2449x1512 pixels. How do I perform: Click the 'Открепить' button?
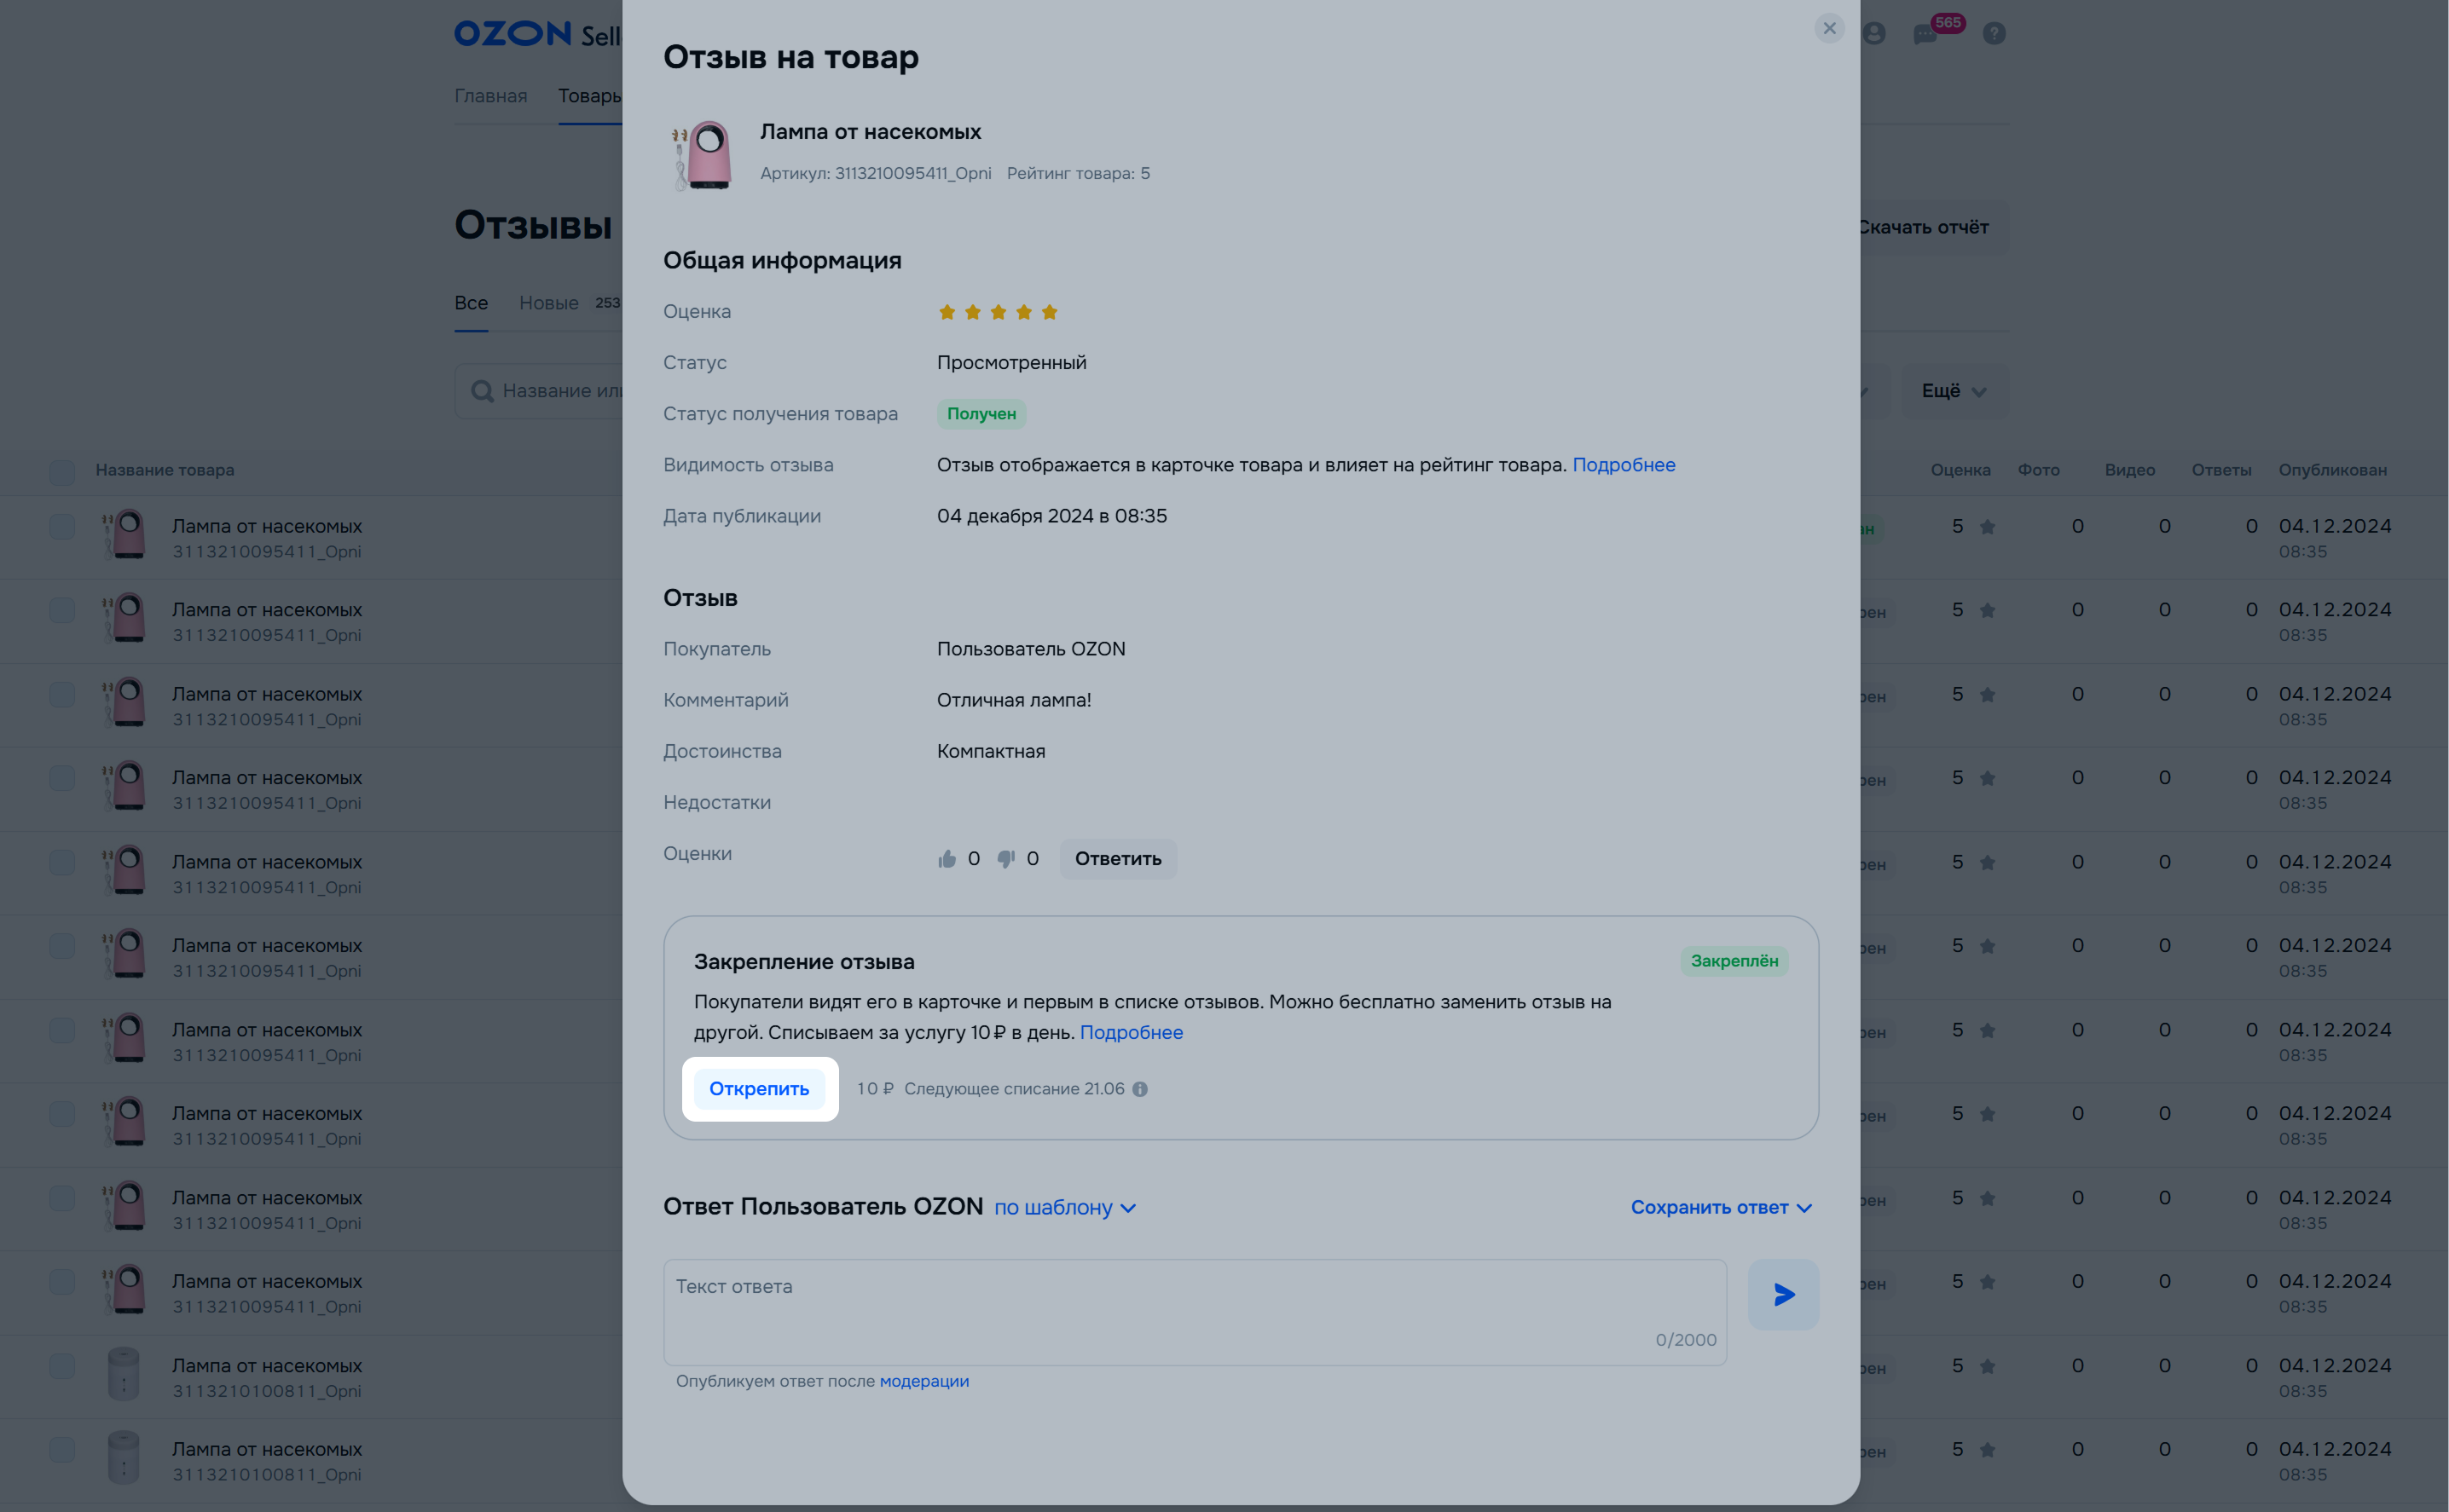tap(758, 1089)
